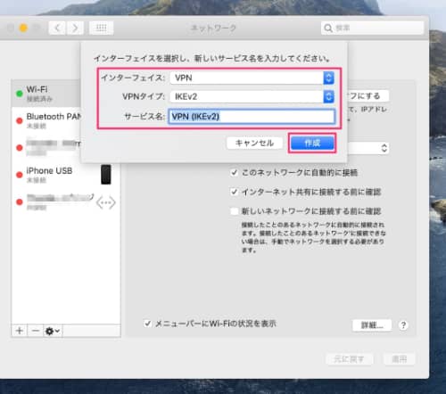Open the gear action menu

(x=53, y=331)
